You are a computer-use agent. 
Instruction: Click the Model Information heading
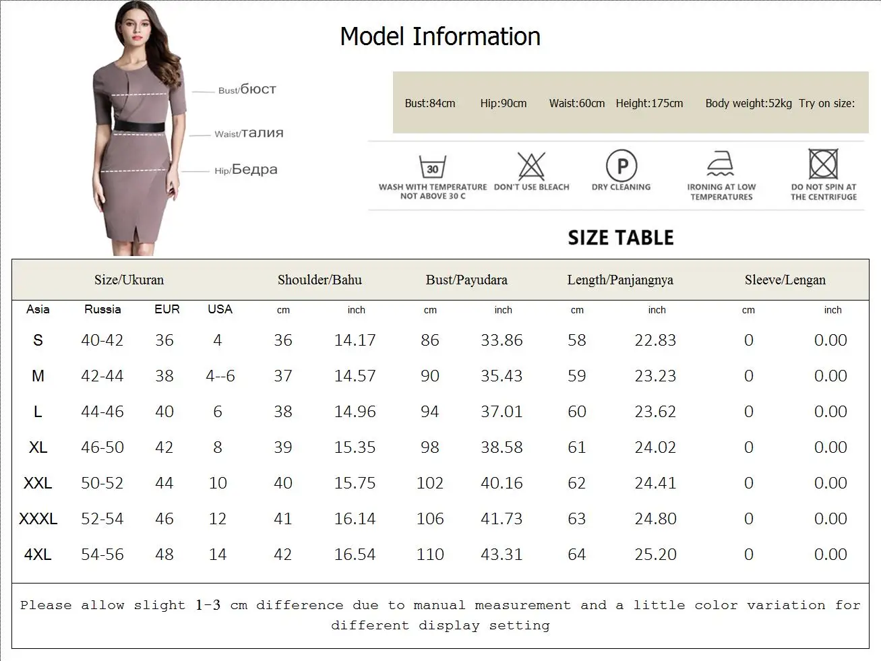tap(440, 36)
